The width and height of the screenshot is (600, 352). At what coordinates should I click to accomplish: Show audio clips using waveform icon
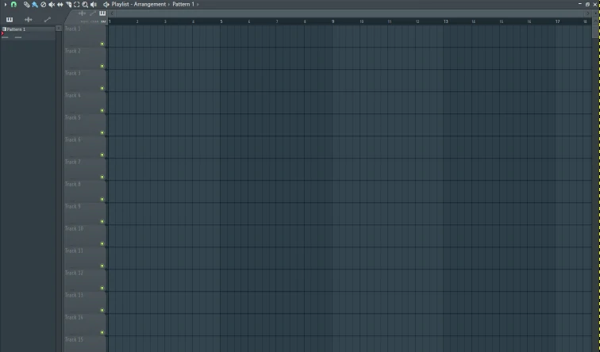tap(29, 19)
